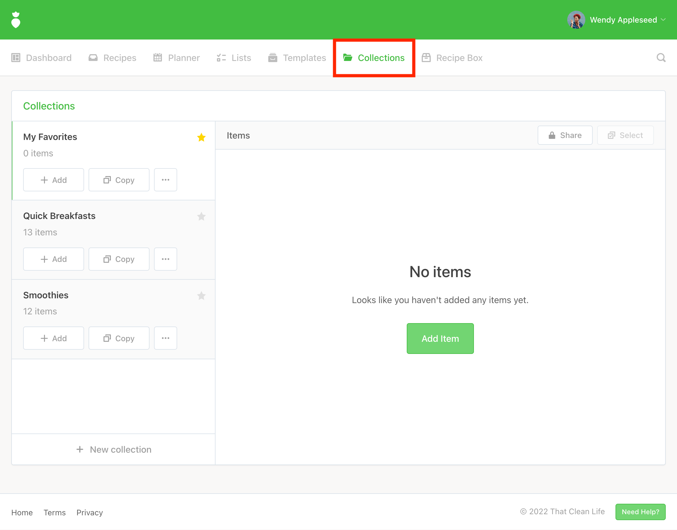Open the search magnifier icon
677x530 pixels.
(661, 58)
